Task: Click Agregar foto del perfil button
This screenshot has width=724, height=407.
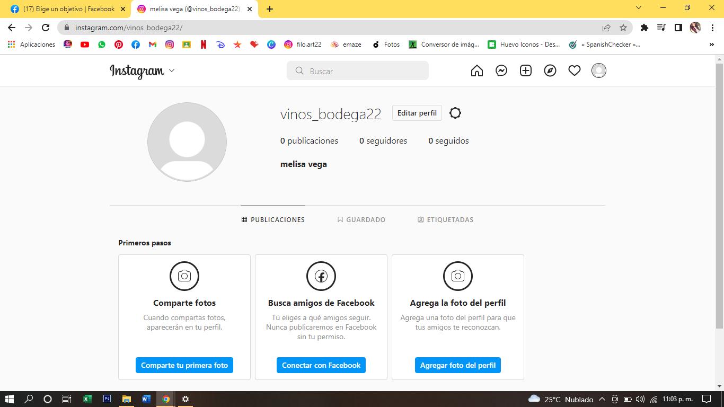Action: [458, 365]
